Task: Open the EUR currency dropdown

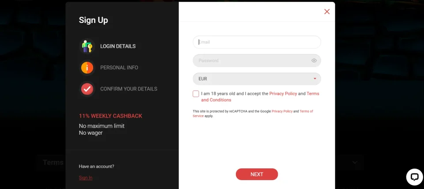Action: tap(257, 79)
